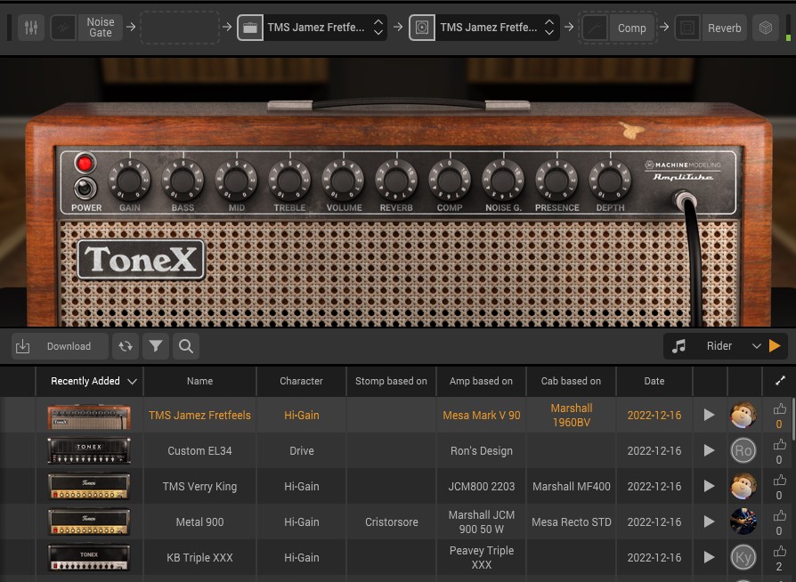The height and width of the screenshot is (582, 796).
Task: Toggle the Noise Gate block icon
Action: tap(63, 28)
